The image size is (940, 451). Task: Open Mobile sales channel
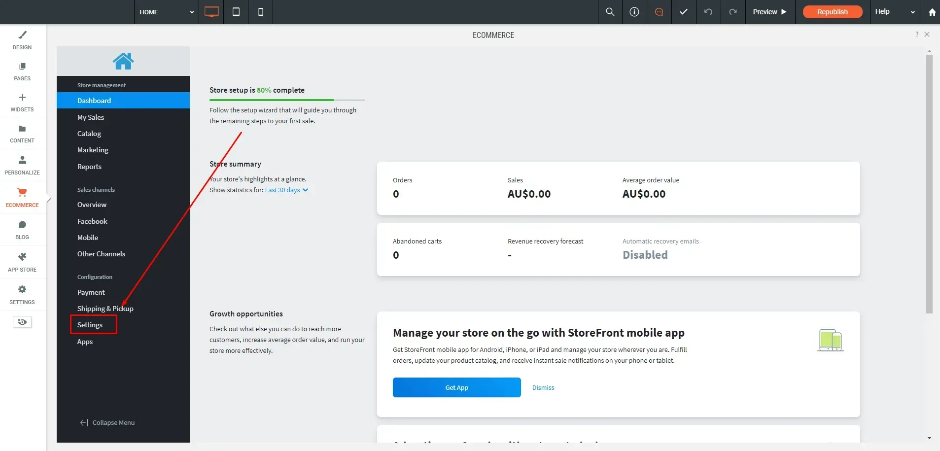[x=88, y=238]
